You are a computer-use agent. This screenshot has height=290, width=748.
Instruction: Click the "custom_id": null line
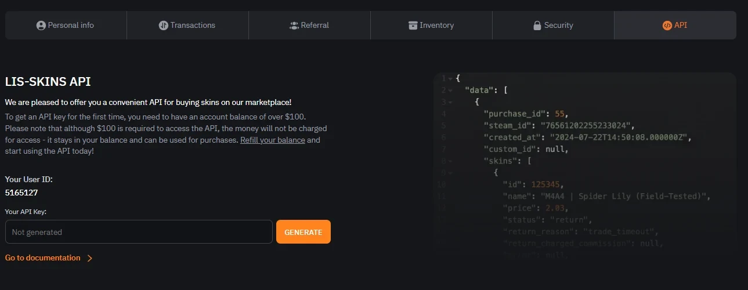tap(526, 149)
